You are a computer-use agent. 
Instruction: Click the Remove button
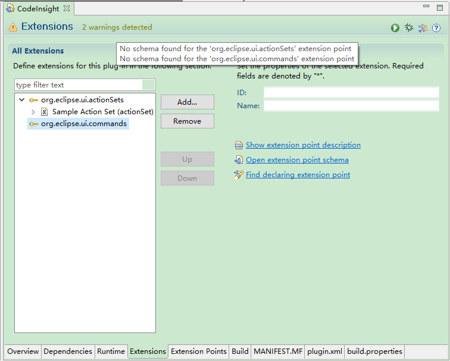coord(187,121)
